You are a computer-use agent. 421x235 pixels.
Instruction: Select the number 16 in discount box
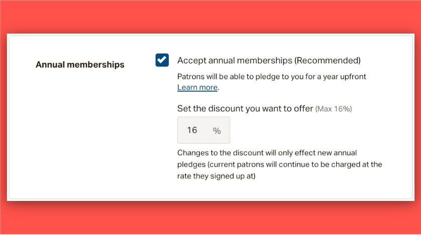click(x=192, y=130)
